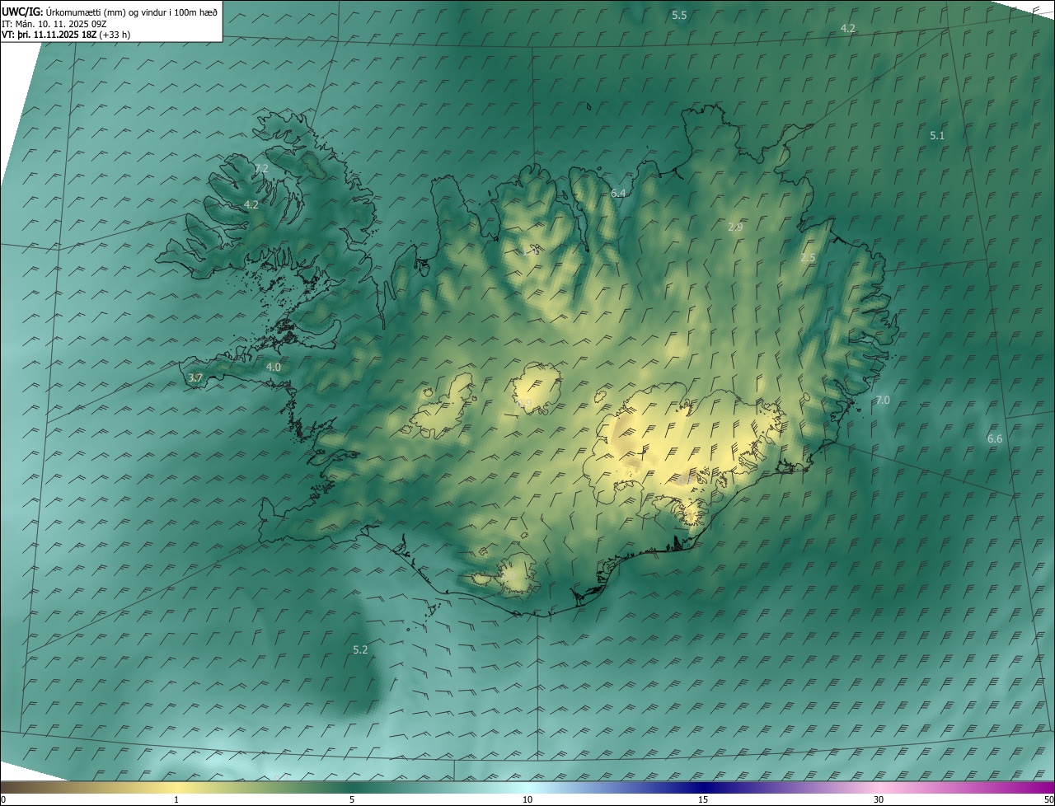The image size is (1055, 806).
Task: Click the 5.1 value label over the sea
Action: pyautogui.click(x=937, y=135)
